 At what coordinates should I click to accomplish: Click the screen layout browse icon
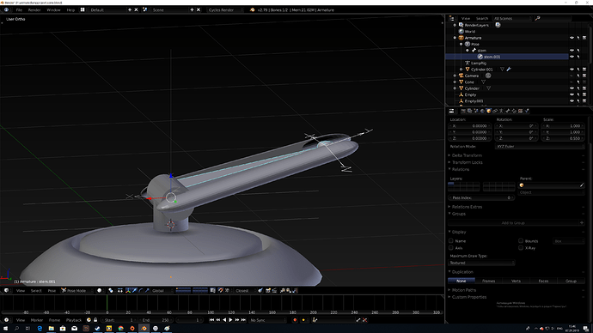[x=83, y=9]
